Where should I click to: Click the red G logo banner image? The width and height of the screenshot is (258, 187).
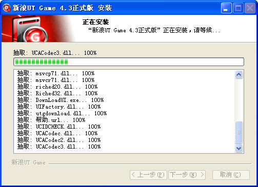coord(38,29)
